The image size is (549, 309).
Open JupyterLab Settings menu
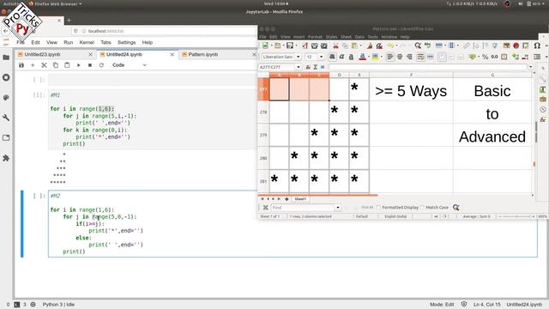coord(126,42)
